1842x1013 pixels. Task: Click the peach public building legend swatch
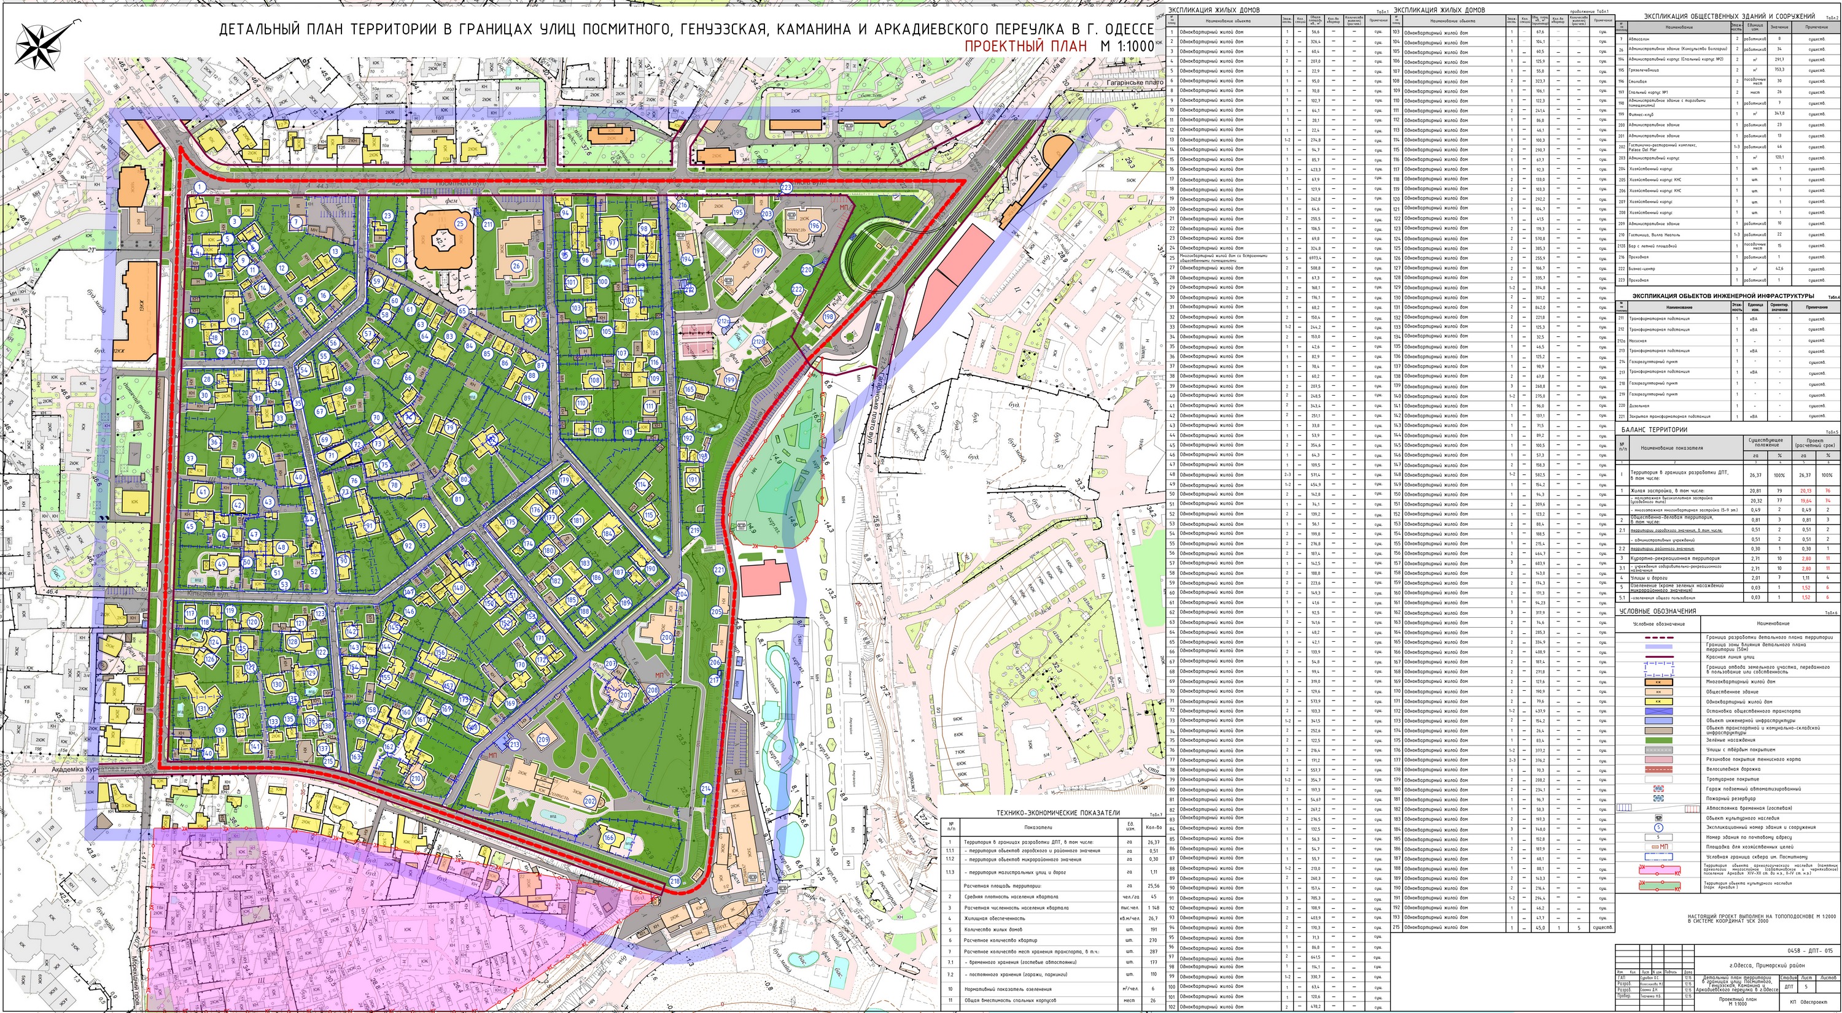tap(1659, 692)
